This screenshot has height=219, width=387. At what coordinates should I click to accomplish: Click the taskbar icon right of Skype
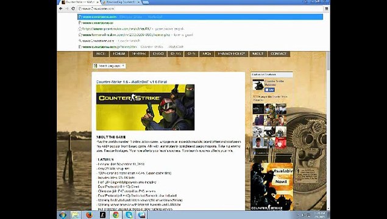point(142,215)
